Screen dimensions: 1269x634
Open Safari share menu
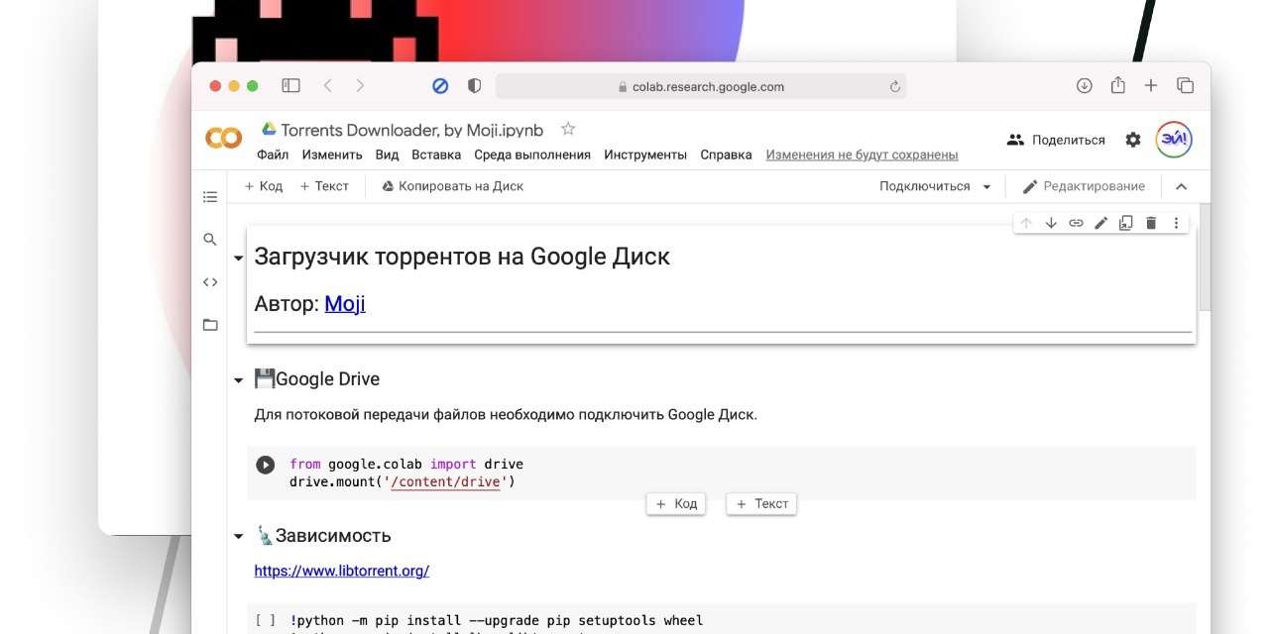pyautogui.click(x=1117, y=85)
